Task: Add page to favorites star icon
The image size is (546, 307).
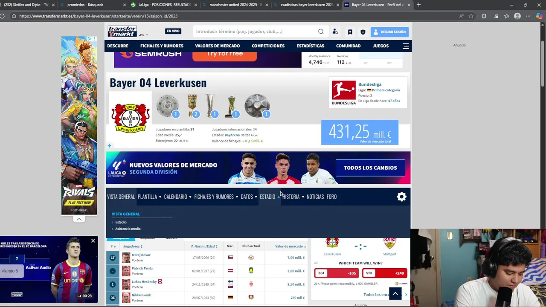Action: 471,16
